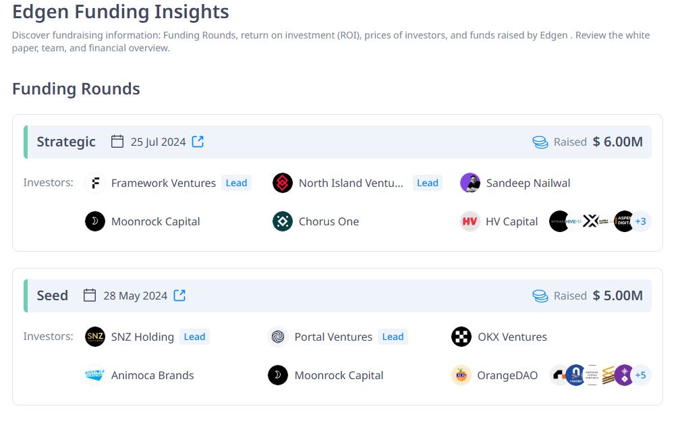The width and height of the screenshot is (680, 423).
Task: Open Moonrock Capital in the Strategic round
Action: (94, 221)
